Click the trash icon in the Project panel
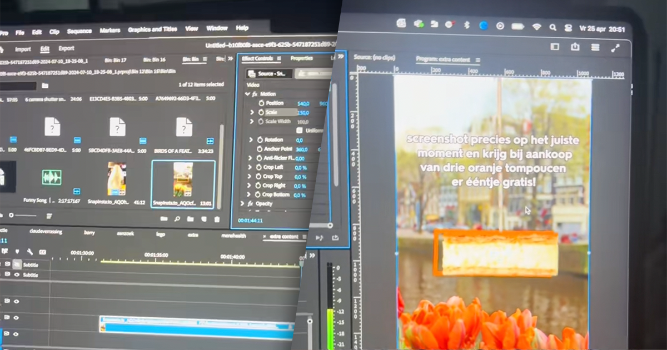 (x=217, y=219)
